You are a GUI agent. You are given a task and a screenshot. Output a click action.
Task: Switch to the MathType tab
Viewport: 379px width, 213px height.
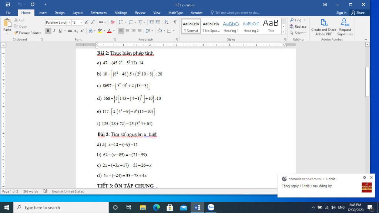coord(176,13)
